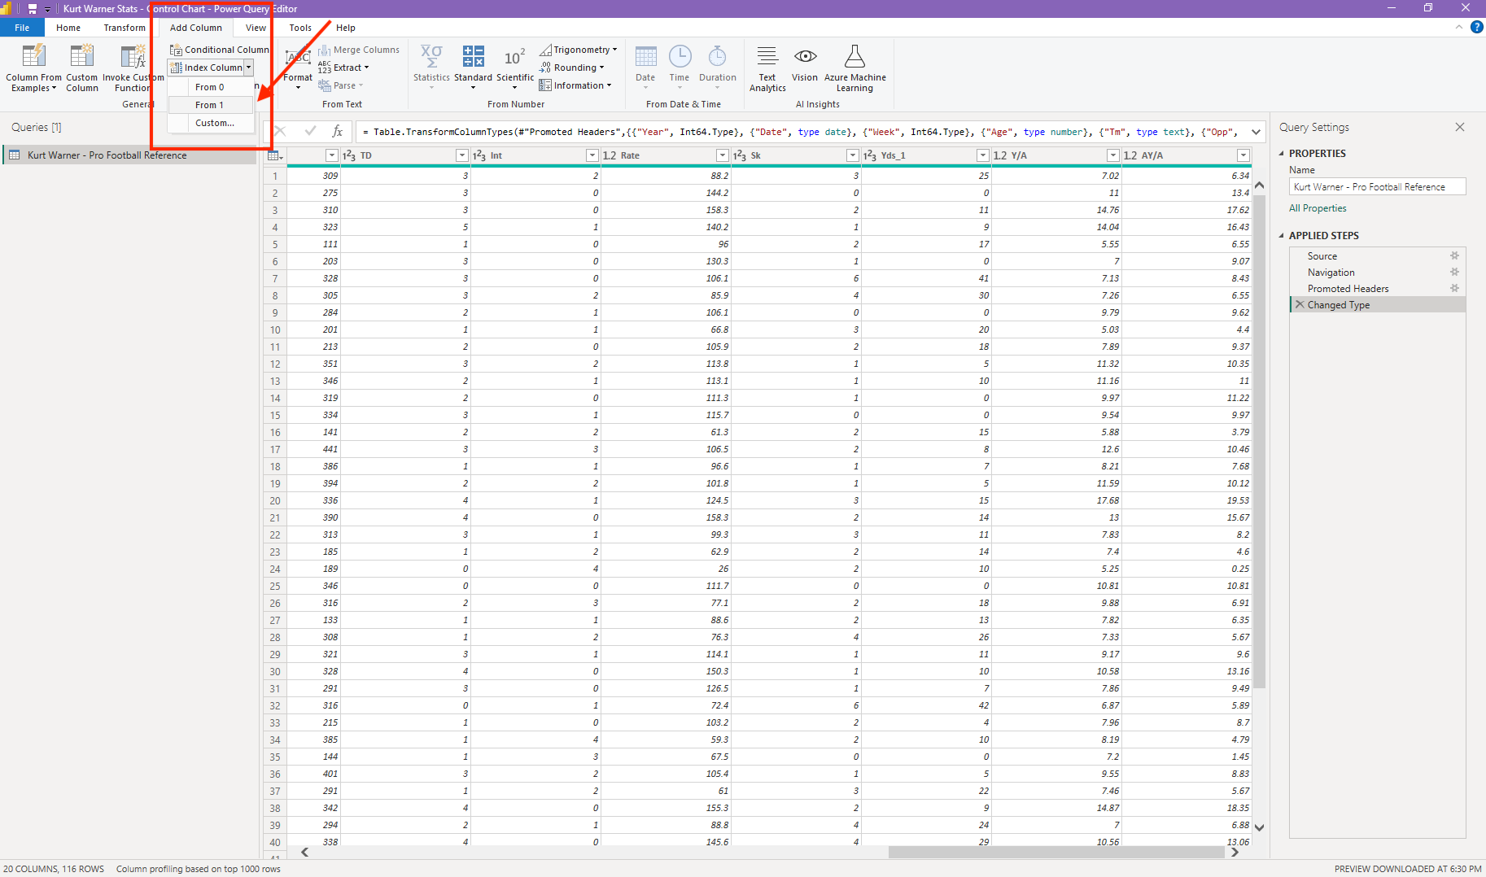Open the Sk column filter dropdown
Screen dimensions: 1486x877
click(x=853, y=155)
